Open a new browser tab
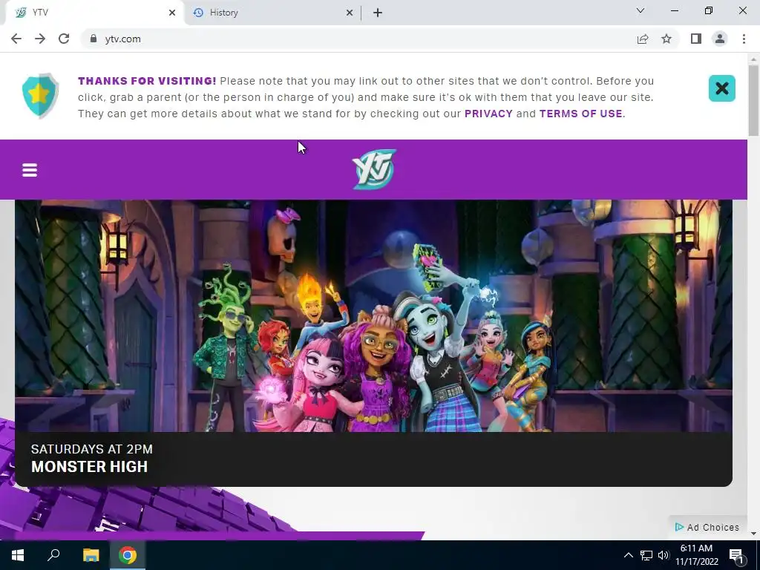This screenshot has width=760, height=570. coord(378,13)
